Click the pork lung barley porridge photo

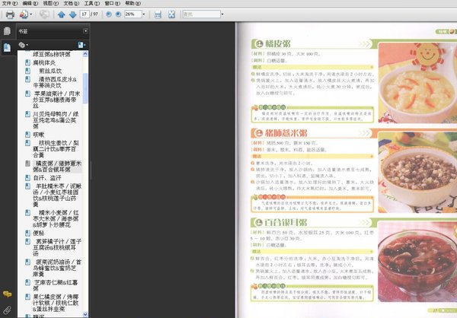417,173
